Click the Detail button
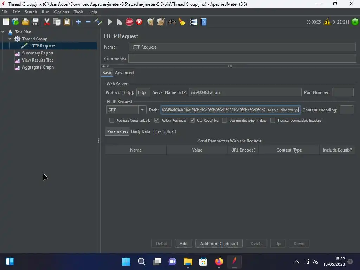The height and width of the screenshot is (270, 360). pos(161,243)
